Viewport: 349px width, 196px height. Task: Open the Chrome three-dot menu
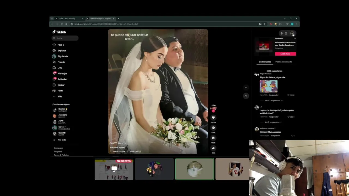[297, 24]
